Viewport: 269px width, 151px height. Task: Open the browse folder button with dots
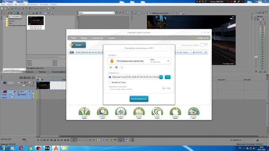(168, 77)
